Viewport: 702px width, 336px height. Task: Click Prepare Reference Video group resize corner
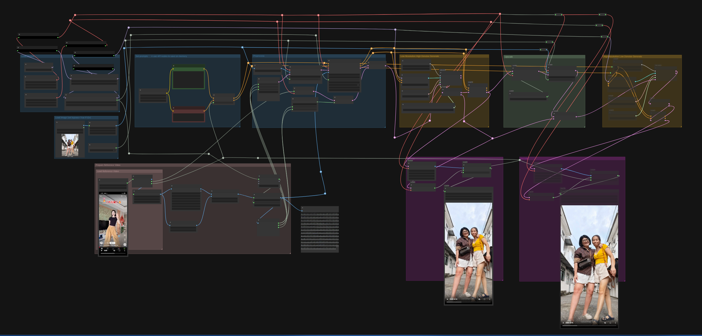coord(290,253)
